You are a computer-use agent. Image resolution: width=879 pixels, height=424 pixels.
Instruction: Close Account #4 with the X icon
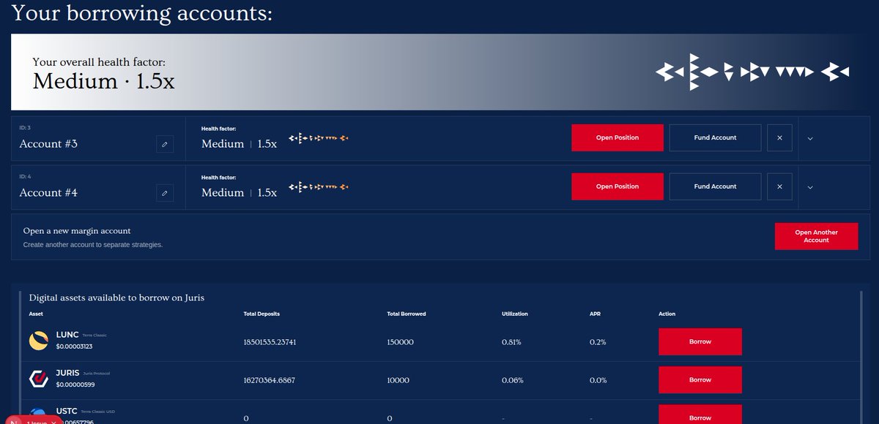779,186
